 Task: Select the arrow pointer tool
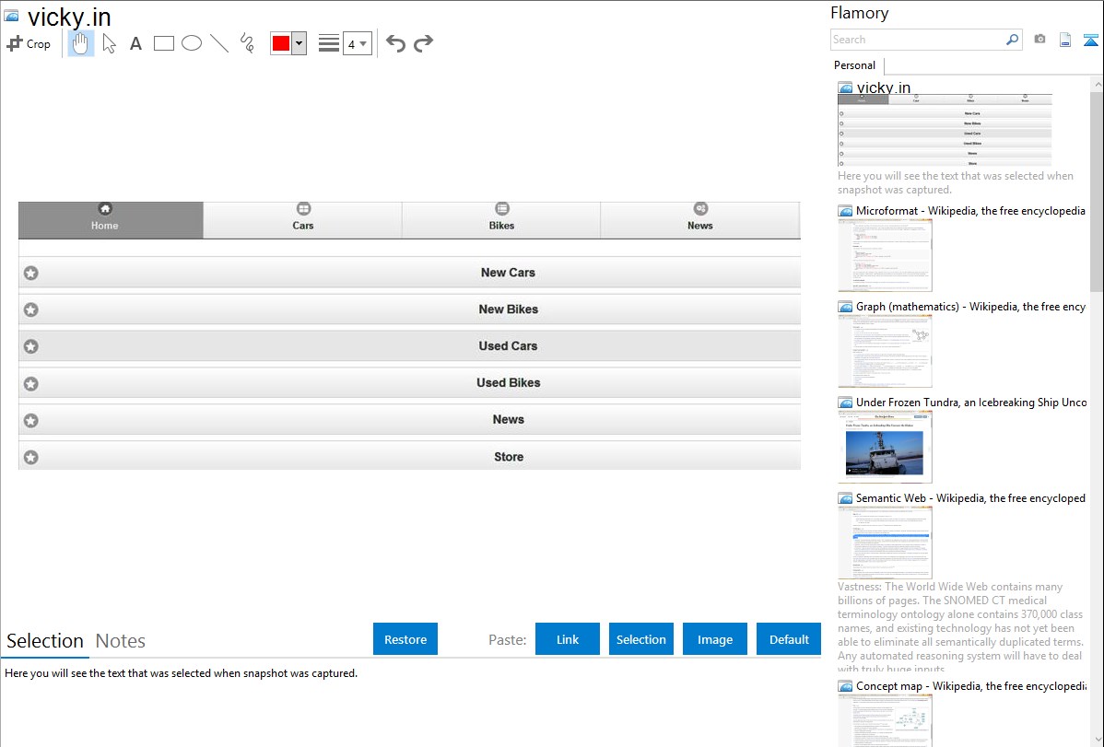(109, 43)
